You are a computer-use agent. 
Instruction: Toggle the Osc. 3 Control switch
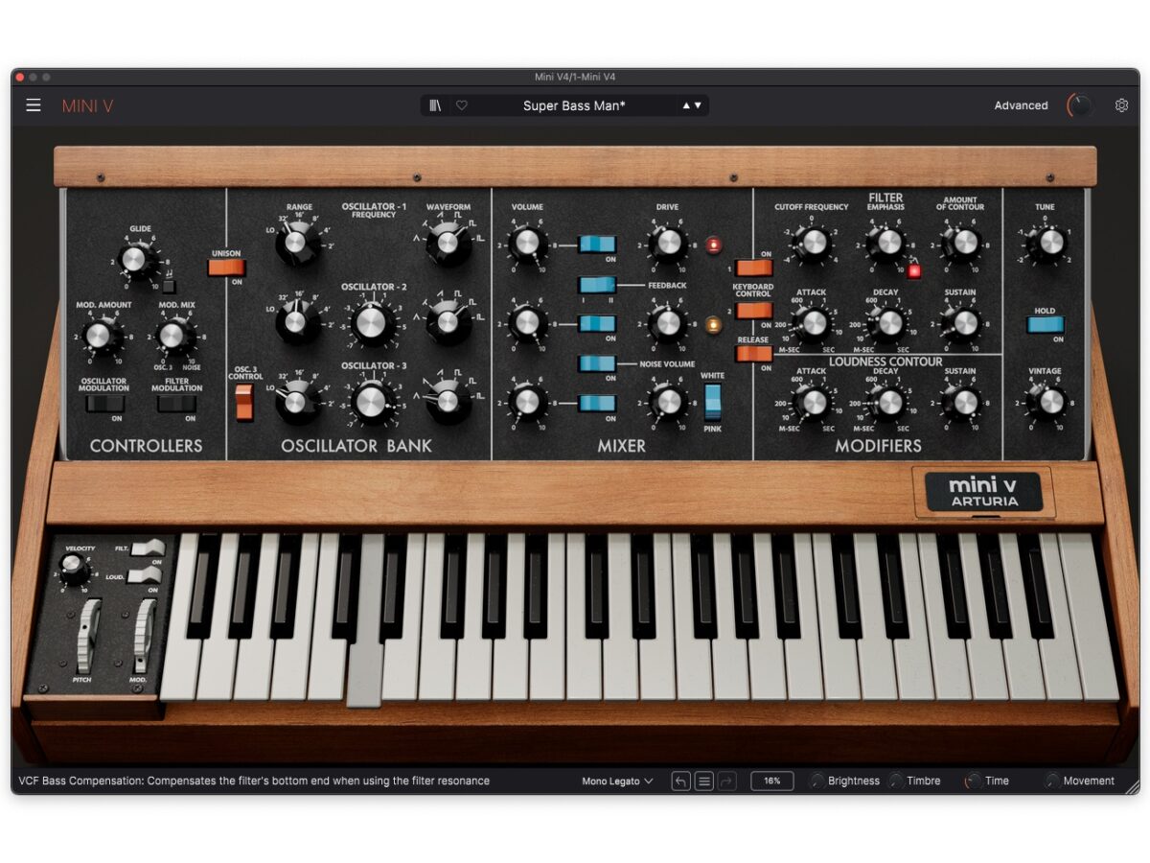(x=245, y=402)
